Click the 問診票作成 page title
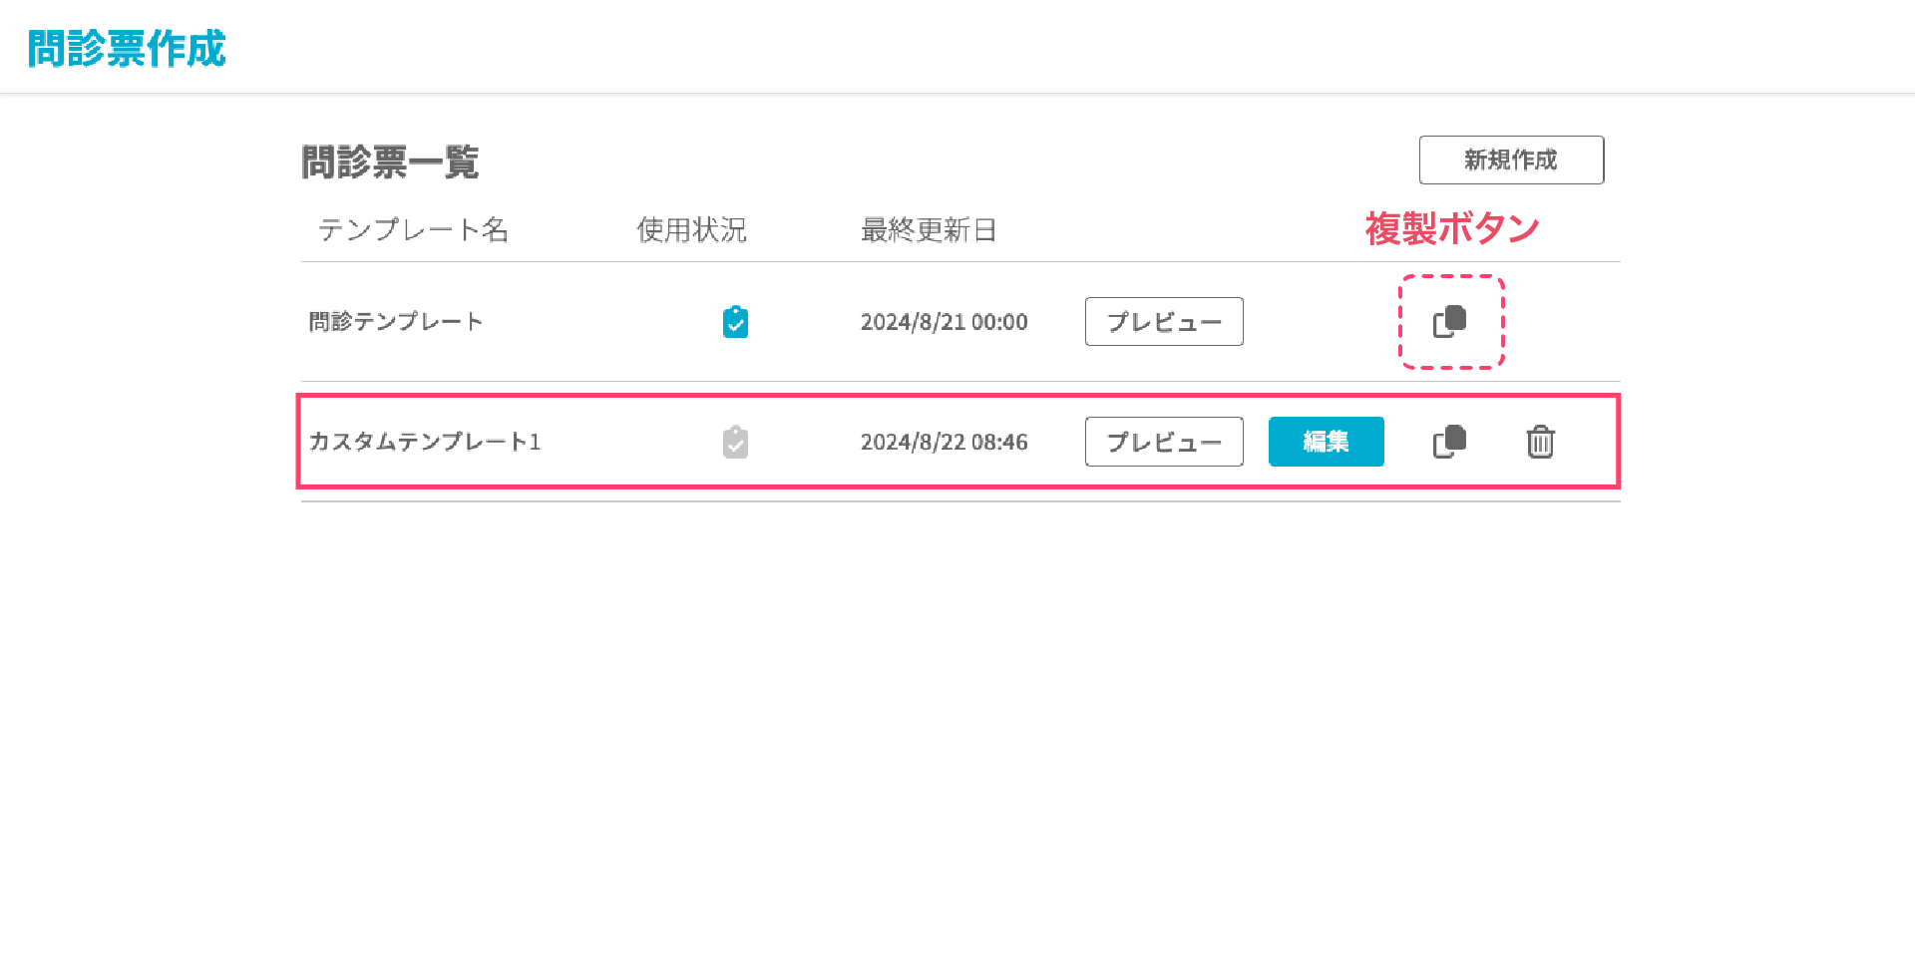 pos(127,48)
